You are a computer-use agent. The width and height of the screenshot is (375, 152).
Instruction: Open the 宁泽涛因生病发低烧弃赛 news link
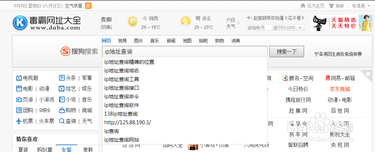tap(338, 54)
